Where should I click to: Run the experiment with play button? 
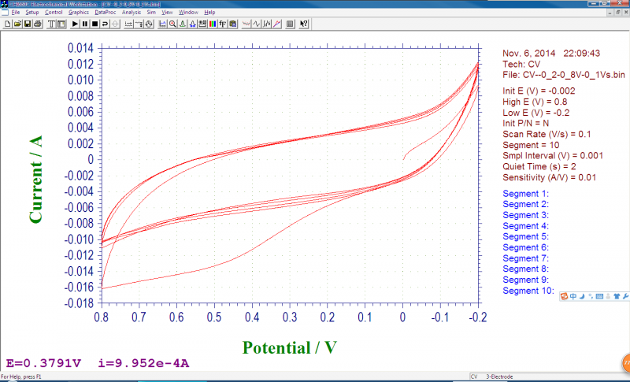click(x=75, y=24)
